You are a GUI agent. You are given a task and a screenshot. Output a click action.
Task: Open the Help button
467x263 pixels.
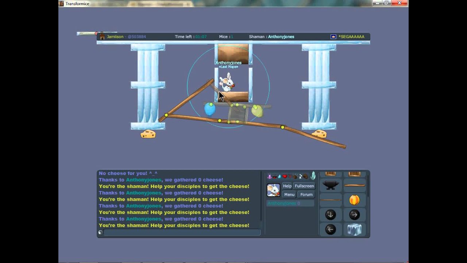(287, 186)
